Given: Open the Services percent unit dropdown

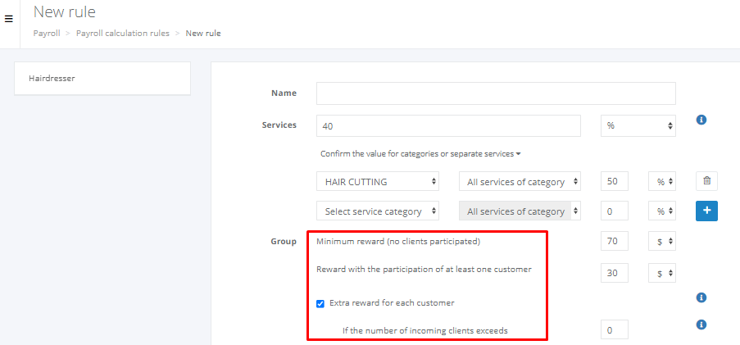Looking at the screenshot, I should click(638, 126).
